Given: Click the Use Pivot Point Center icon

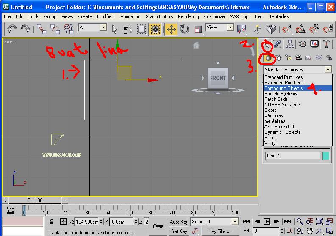Looking at the screenshot, I should (x=241, y=29).
